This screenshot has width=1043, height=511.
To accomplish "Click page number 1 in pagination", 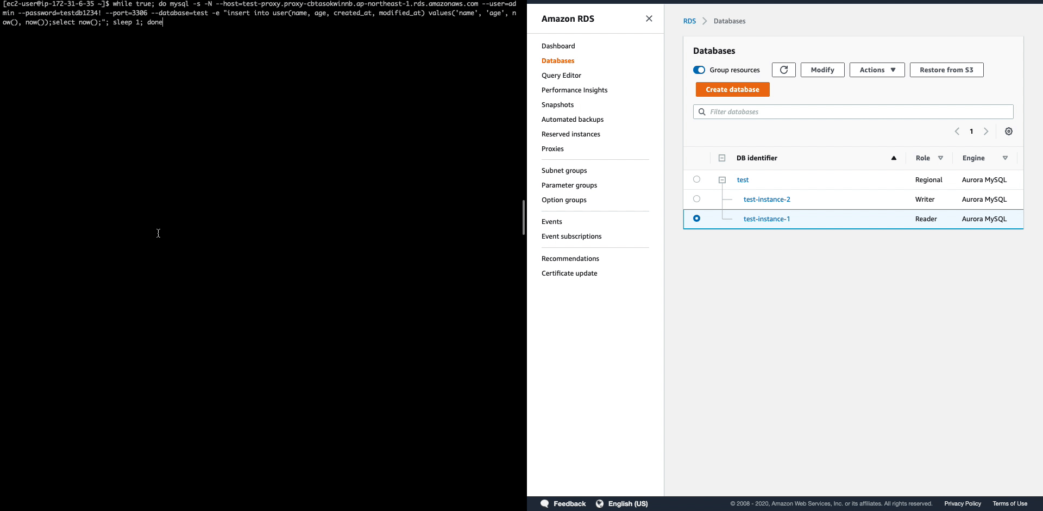I will [971, 131].
